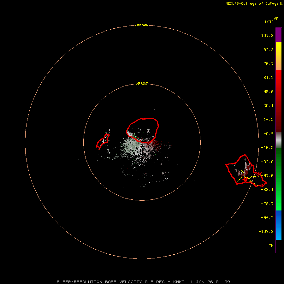The width and height of the screenshot is (284, 284).
Task: Select the green segment of the velocity scale
Action: tap(279, 179)
